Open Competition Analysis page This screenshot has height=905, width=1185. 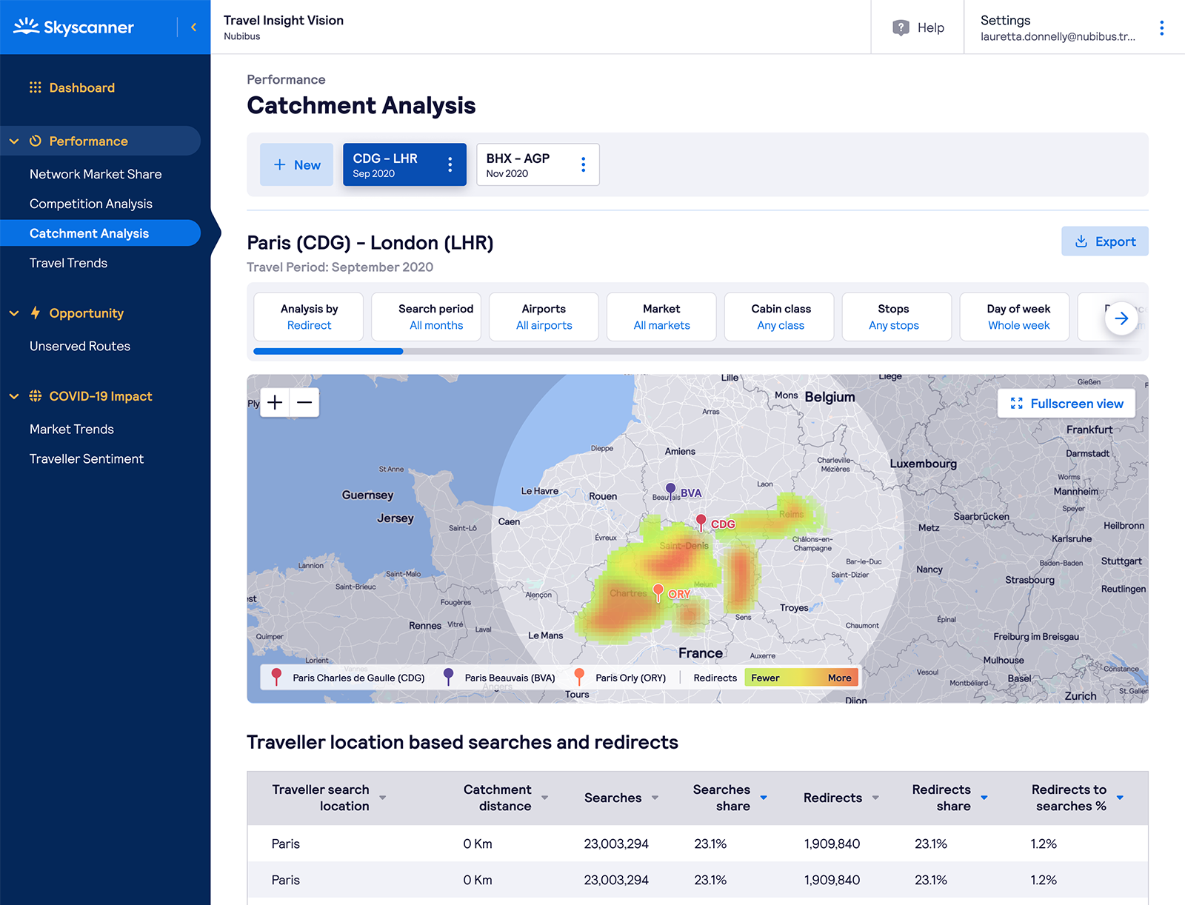91,204
